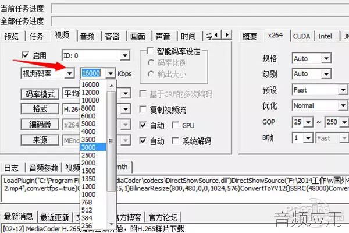The height and width of the screenshot is (233, 349).
Task: Click the 来源 button
Action: coord(40,140)
